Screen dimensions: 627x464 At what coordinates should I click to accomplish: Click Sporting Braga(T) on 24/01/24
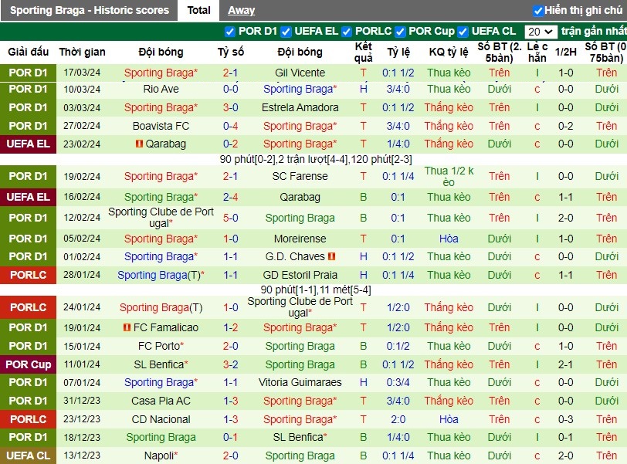point(161,307)
